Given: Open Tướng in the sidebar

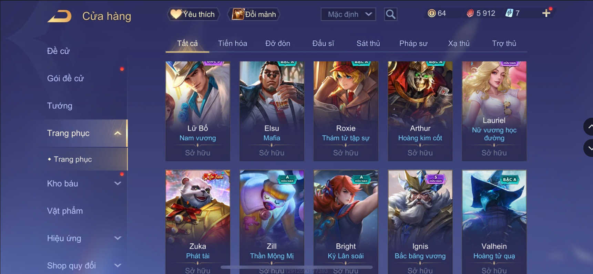Looking at the screenshot, I should pos(60,106).
